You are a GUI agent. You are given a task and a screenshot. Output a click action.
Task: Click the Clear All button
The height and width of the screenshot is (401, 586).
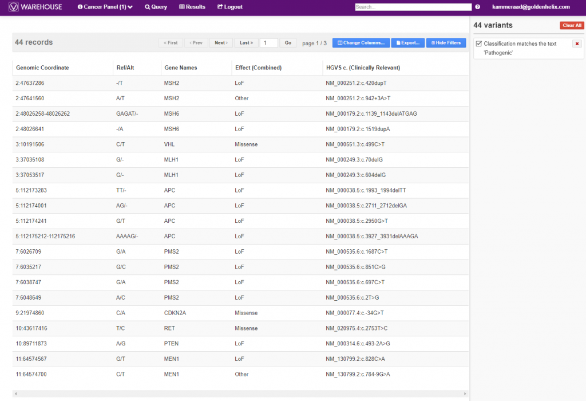click(572, 25)
